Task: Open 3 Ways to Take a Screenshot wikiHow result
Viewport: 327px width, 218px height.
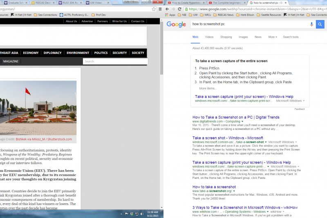Action: (245, 207)
